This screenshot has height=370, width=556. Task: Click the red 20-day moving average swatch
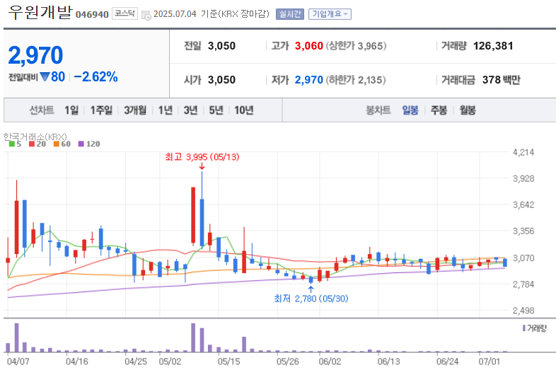pos(32,144)
